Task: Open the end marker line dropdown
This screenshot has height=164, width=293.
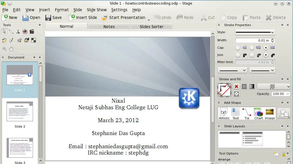Action: point(262,70)
